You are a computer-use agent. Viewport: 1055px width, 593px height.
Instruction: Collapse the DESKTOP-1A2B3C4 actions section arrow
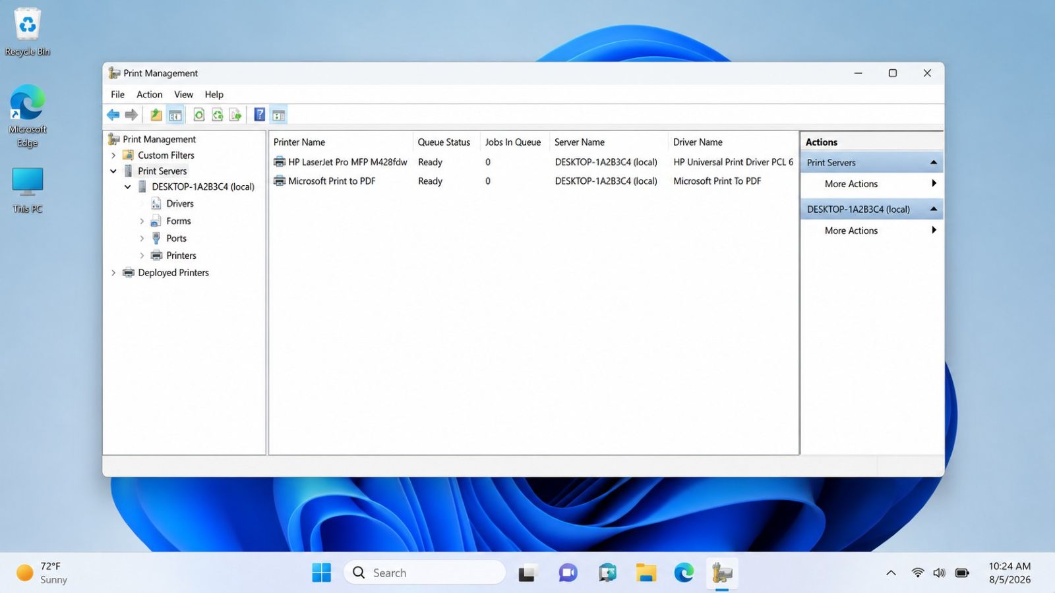934,209
